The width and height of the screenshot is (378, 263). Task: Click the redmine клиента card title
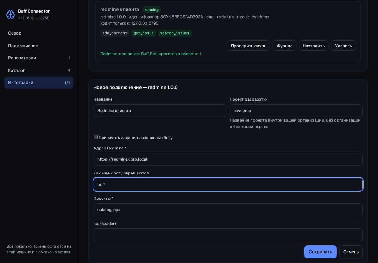coord(119,9)
